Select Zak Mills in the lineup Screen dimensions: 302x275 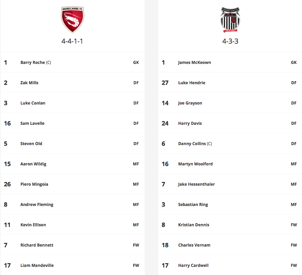click(x=29, y=83)
